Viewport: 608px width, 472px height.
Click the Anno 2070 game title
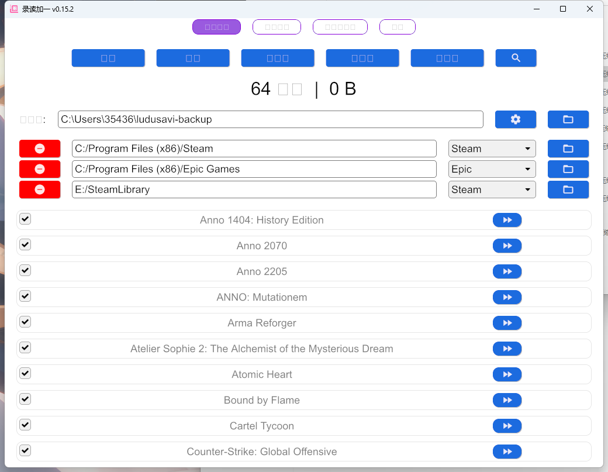click(x=262, y=246)
